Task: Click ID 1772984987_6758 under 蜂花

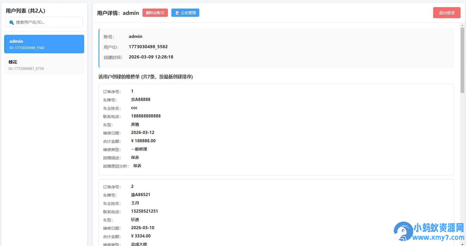Action: pyautogui.click(x=26, y=69)
